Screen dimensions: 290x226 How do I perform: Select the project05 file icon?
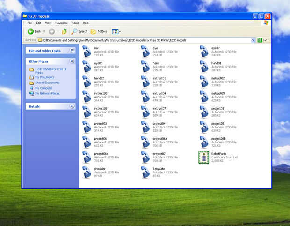[204, 127]
